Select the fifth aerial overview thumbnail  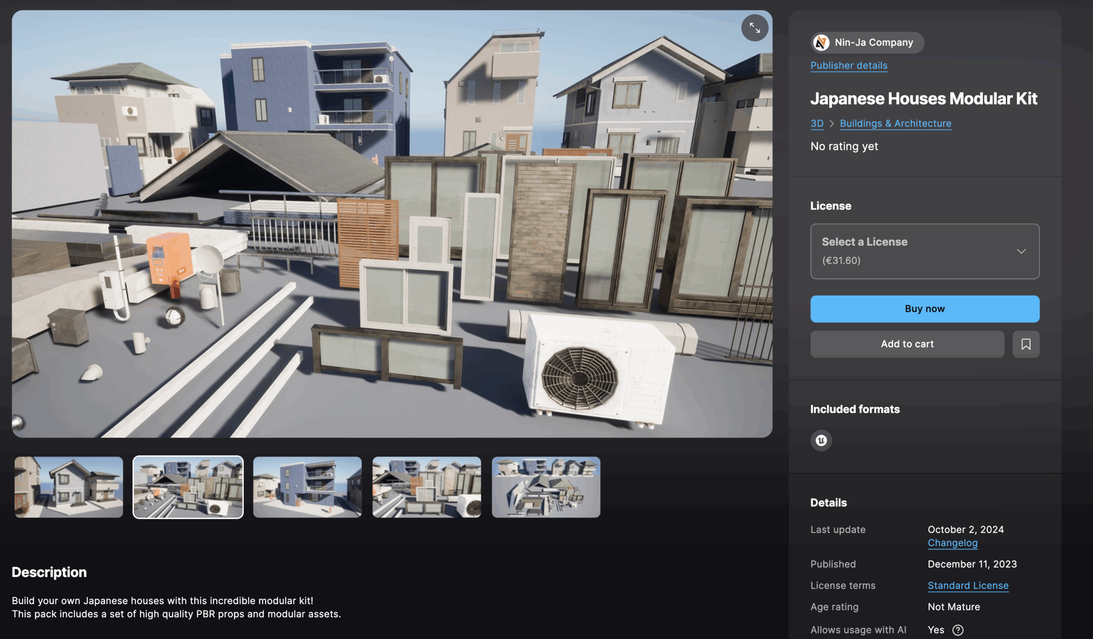(x=546, y=487)
